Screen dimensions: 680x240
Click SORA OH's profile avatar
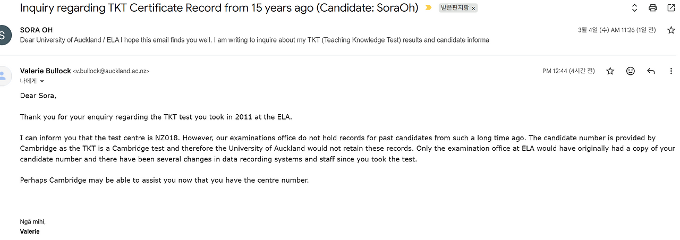3,35
